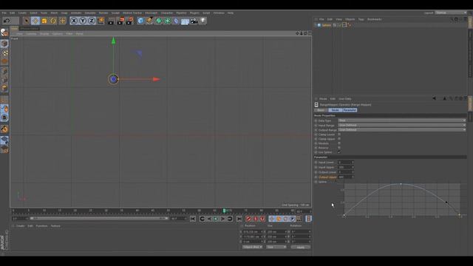Click the spline pen tool icon

[149, 21]
